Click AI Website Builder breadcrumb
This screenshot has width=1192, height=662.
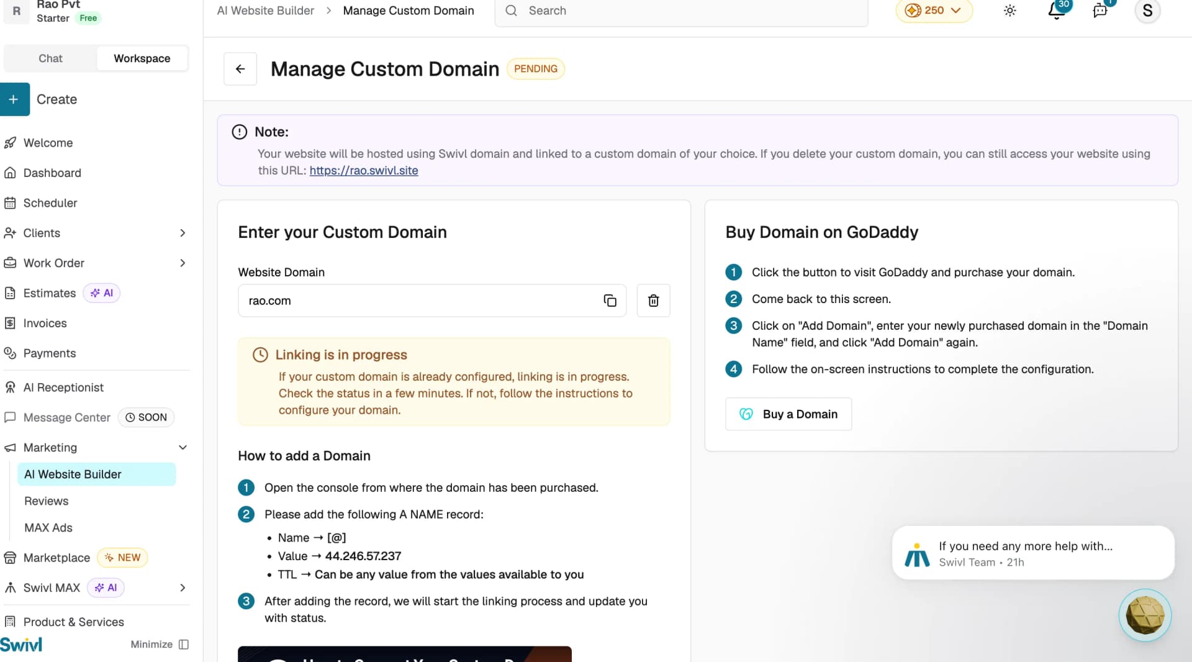click(x=266, y=11)
